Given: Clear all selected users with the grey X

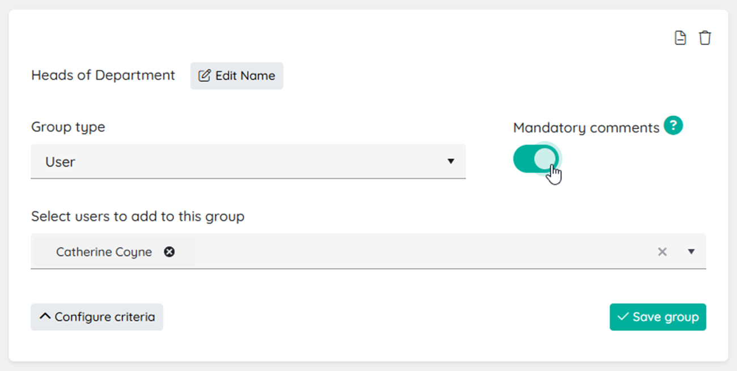Looking at the screenshot, I should tap(662, 251).
